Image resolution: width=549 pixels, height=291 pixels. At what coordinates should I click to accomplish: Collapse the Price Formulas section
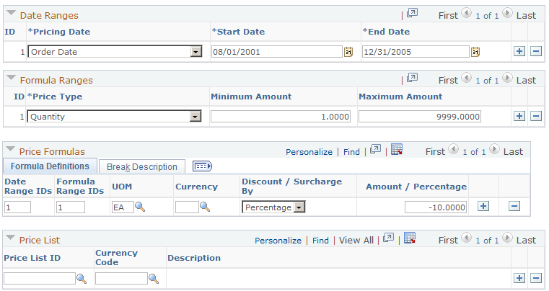(x=11, y=149)
